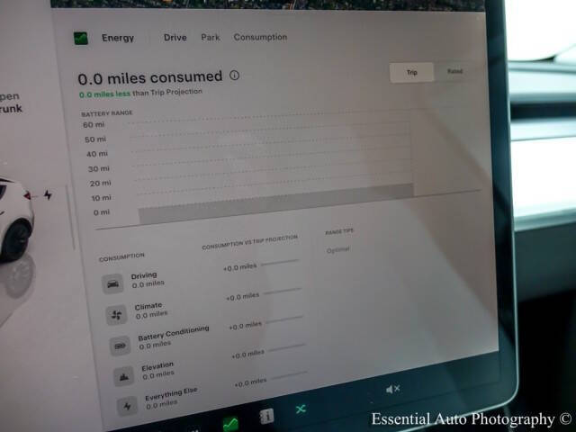Open the manual info icon in dock
The height and width of the screenshot is (432, 576).
point(266,417)
